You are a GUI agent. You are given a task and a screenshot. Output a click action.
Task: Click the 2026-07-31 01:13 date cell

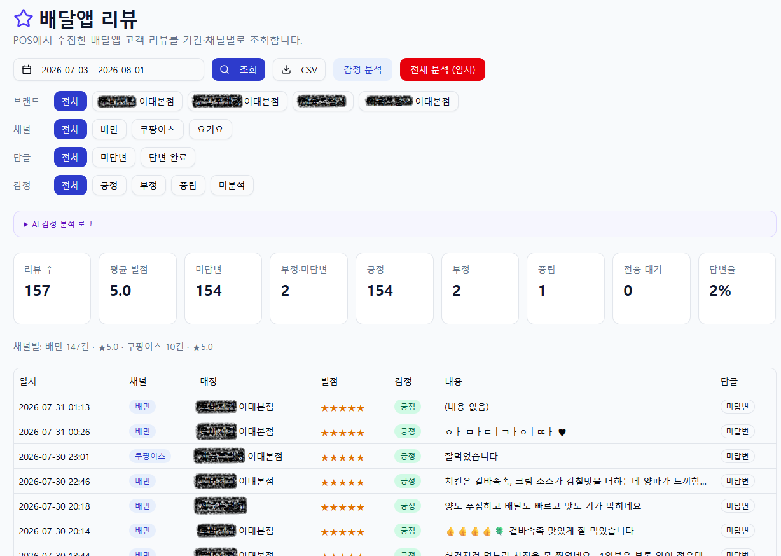(x=54, y=407)
